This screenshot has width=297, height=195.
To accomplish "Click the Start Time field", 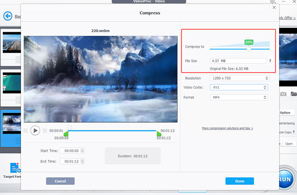I will click(72, 151).
